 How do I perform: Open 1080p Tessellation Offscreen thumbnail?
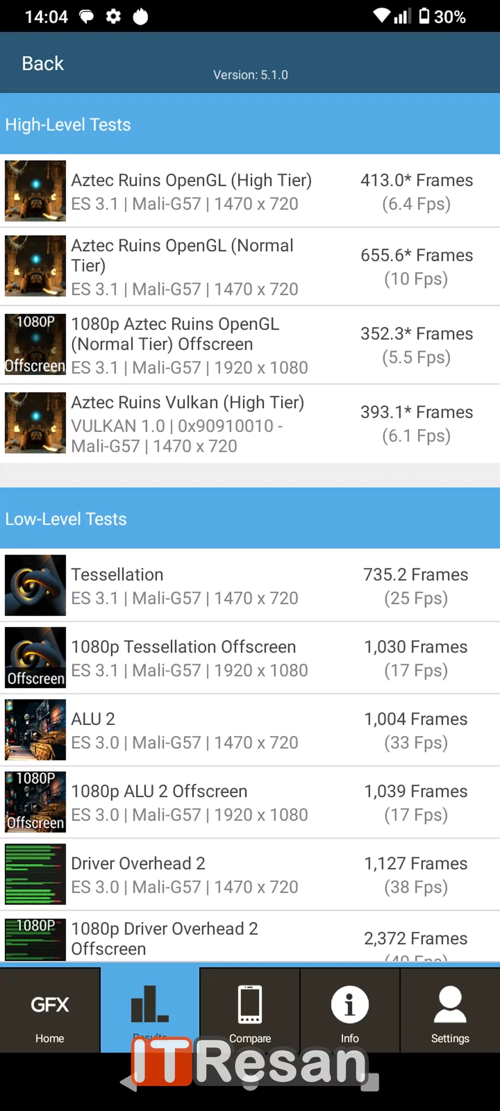point(35,657)
